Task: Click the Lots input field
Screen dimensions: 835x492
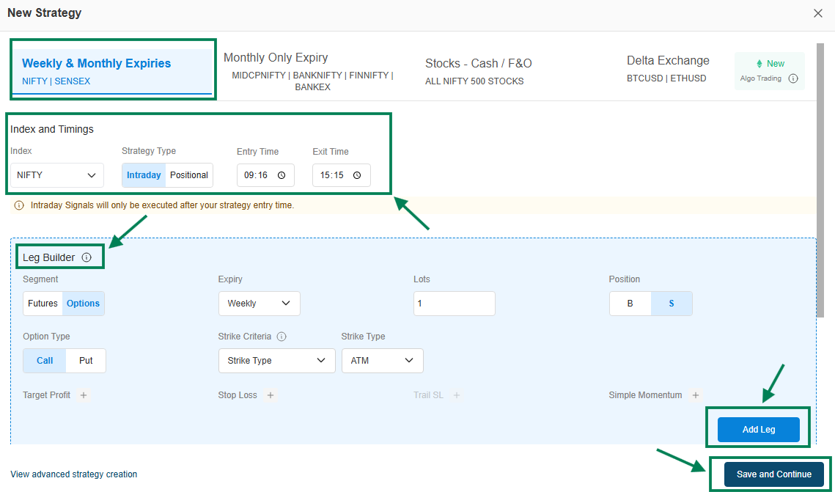Action: coord(454,304)
